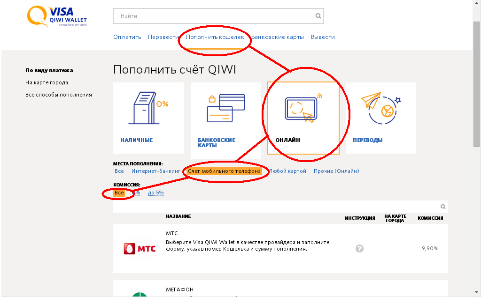Select the НАЛИЧНЫЕ category label
The width and height of the screenshot is (481, 297).
click(x=137, y=140)
